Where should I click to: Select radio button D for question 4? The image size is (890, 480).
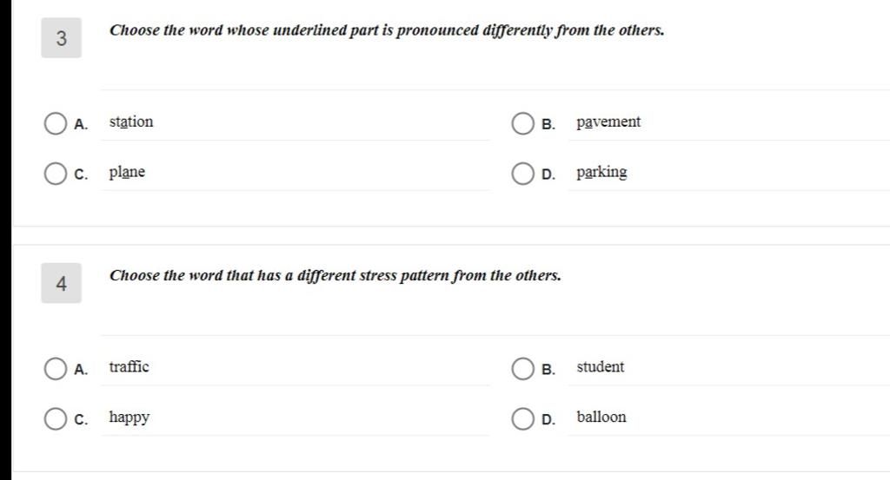tap(522, 418)
